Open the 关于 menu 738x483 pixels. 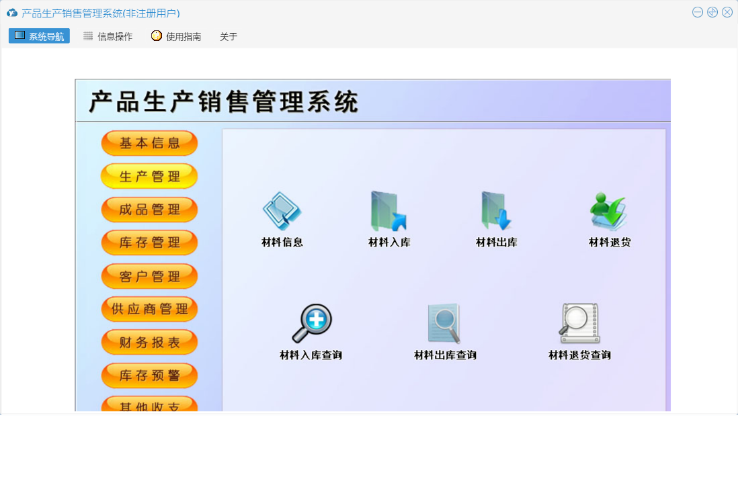(229, 36)
